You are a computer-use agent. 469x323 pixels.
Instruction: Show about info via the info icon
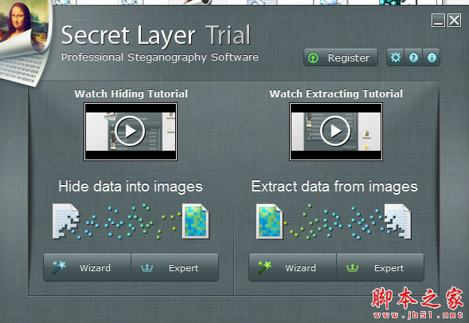pyautogui.click(x=432, y=57)
